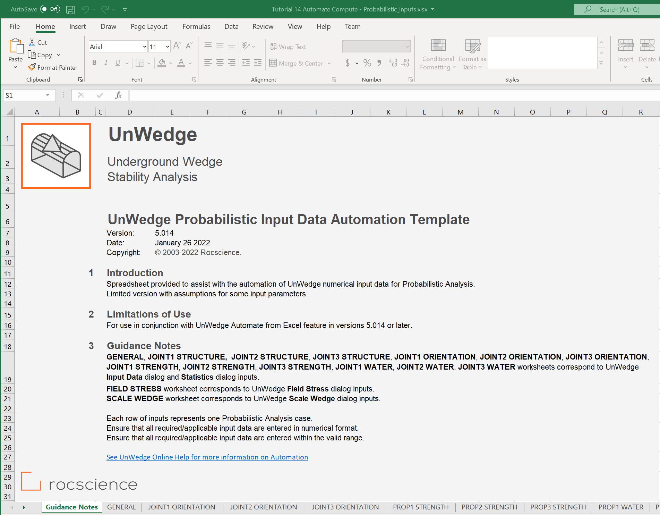The width and height of the screenshot is (660, 515).
Task: Open the PROP1 STRENGTH sheet tab
Action: (x=421, y=507)
